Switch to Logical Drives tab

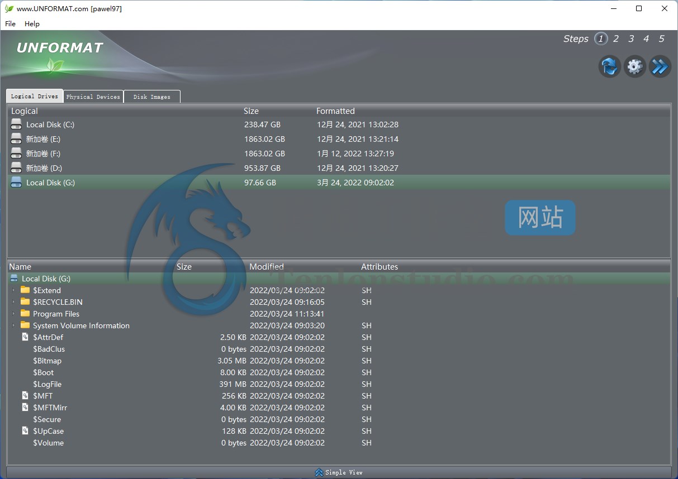click(35, 96)
